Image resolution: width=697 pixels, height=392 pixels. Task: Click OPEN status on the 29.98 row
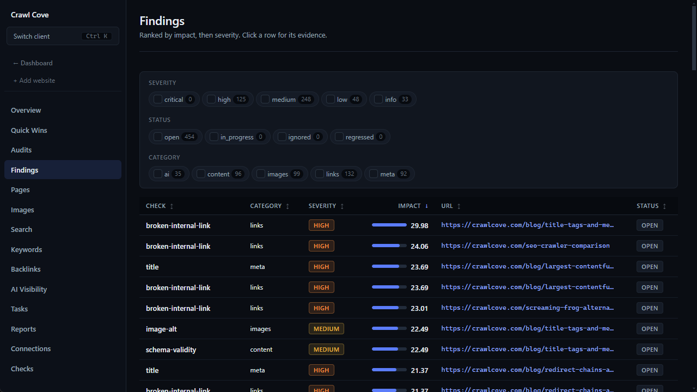(650, 225)
